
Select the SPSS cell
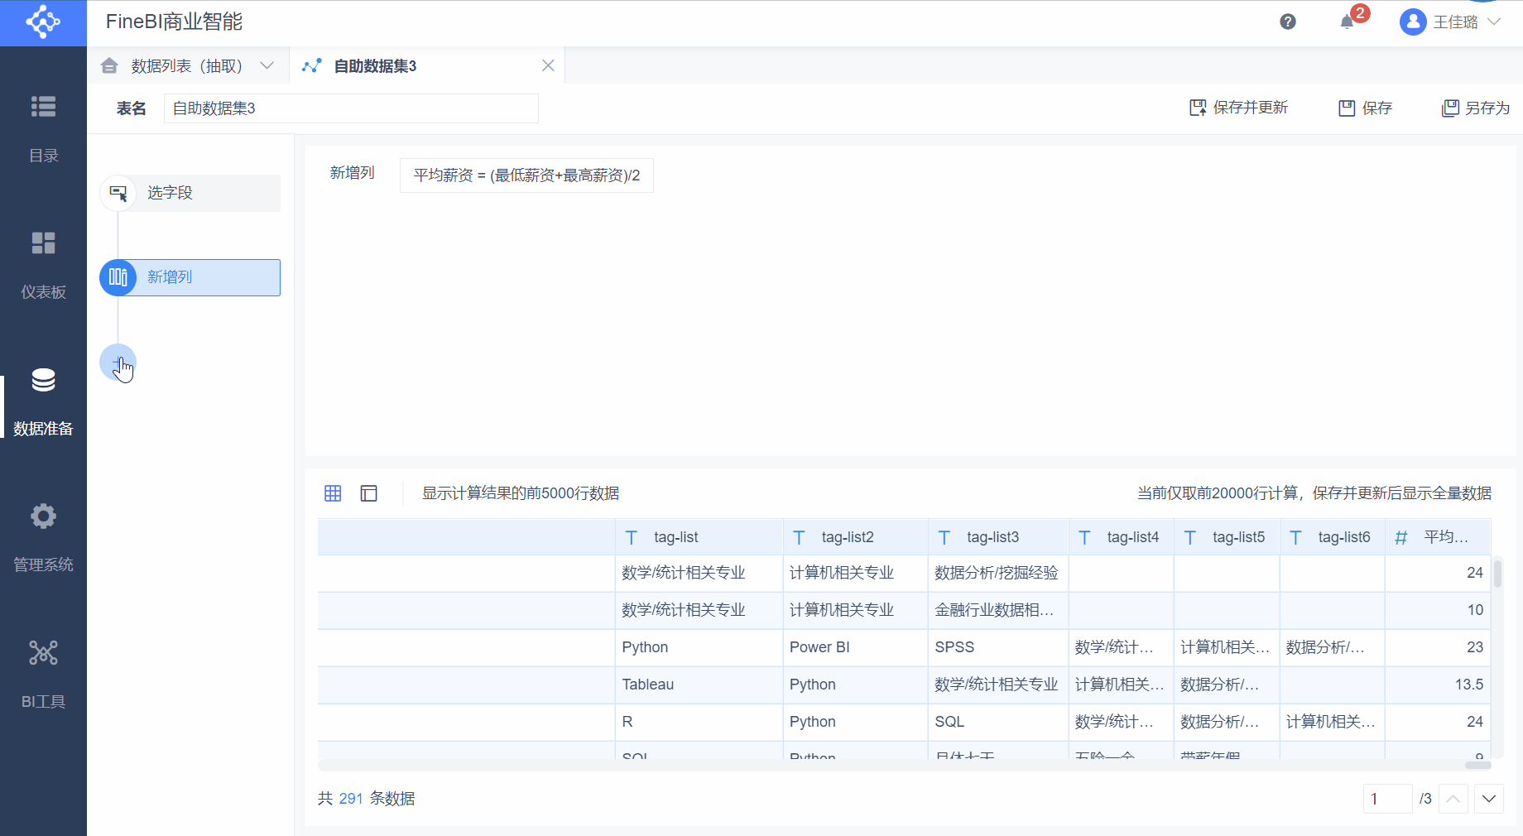998,647
